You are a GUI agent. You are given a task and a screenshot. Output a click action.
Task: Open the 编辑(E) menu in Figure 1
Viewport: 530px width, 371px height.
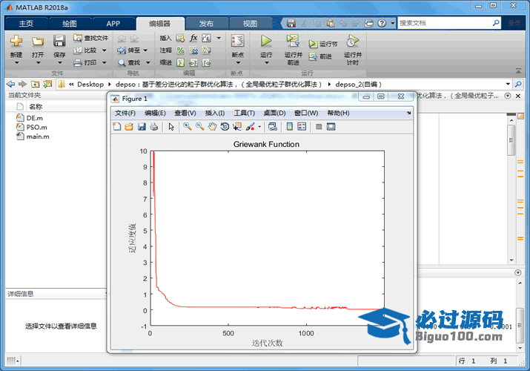[155, 113]
